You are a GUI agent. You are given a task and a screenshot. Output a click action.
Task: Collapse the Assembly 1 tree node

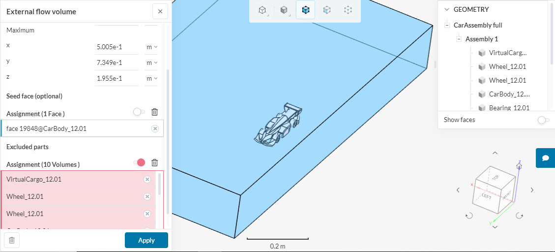pyautogui.click(x=459, y=39)
